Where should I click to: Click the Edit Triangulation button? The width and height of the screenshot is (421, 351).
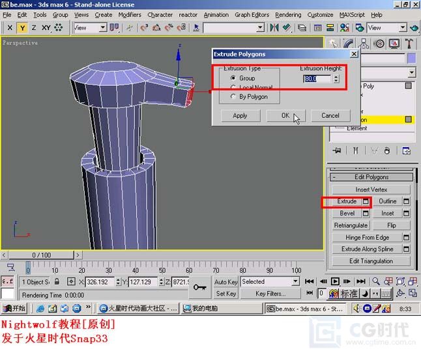[x=371, y=261]
